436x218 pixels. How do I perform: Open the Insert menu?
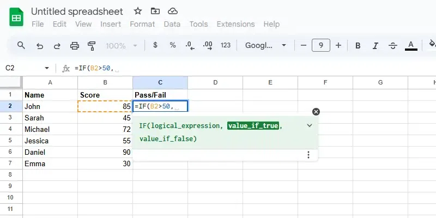click(111, 24)
